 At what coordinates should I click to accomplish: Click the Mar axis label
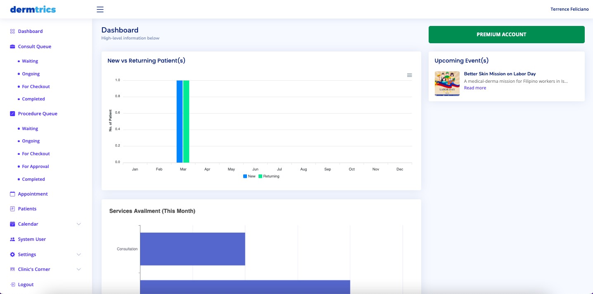183,169
